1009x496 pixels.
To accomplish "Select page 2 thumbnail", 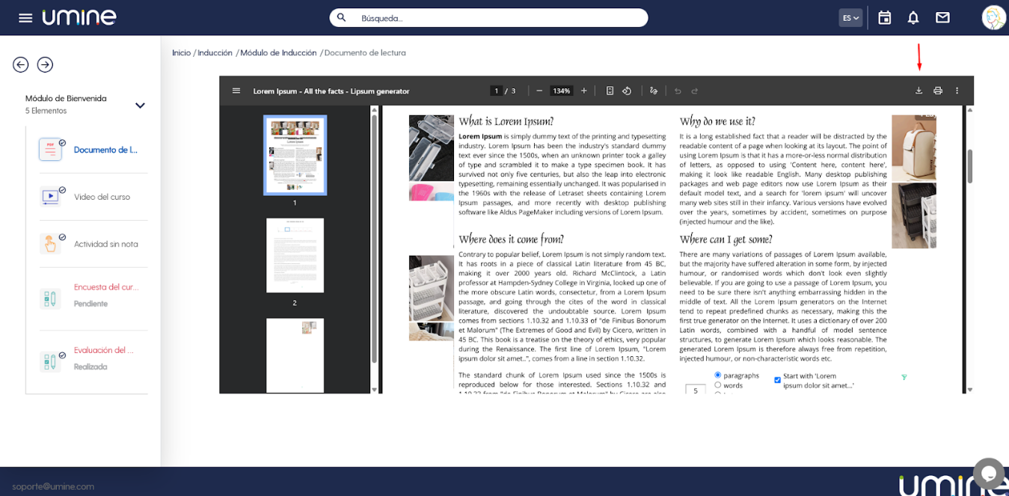I will (295, 255).
